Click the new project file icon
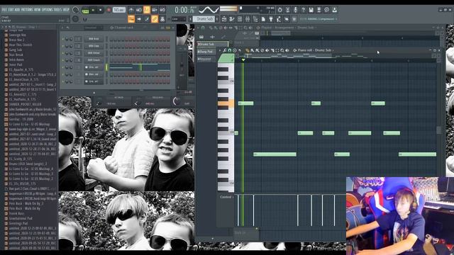The width and height of the screenshot is (454, 255). click(263, 19)
